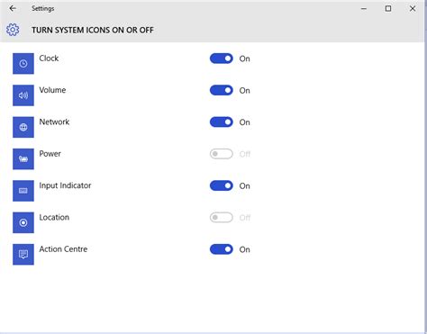
Task: Switch off the Network toggle
Action: click(x=222, y=122)
